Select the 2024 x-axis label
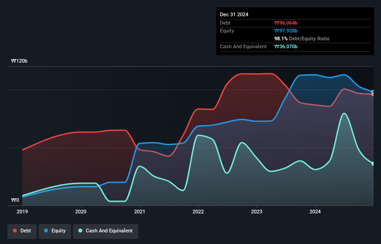The image size is (381, 244). [x=315, y=212]
